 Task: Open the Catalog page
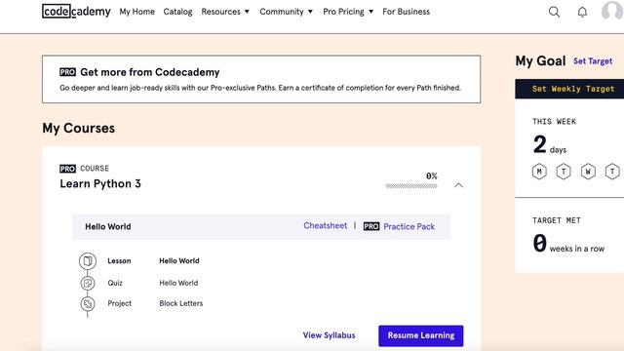point(177,12)
